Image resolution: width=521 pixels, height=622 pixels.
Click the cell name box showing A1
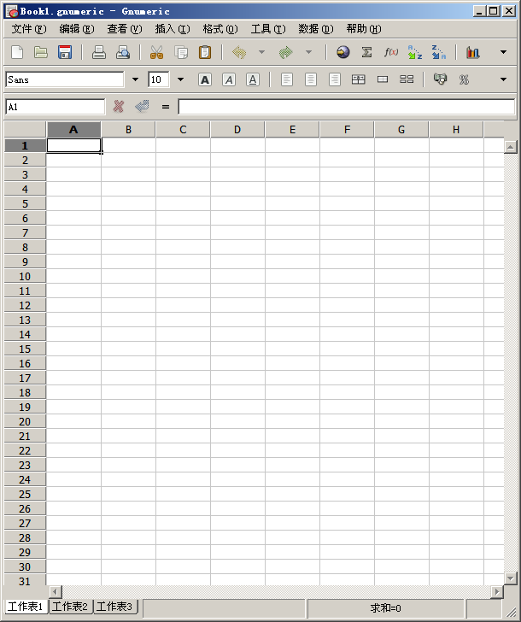pyautogui.click(x=56, y=107)
